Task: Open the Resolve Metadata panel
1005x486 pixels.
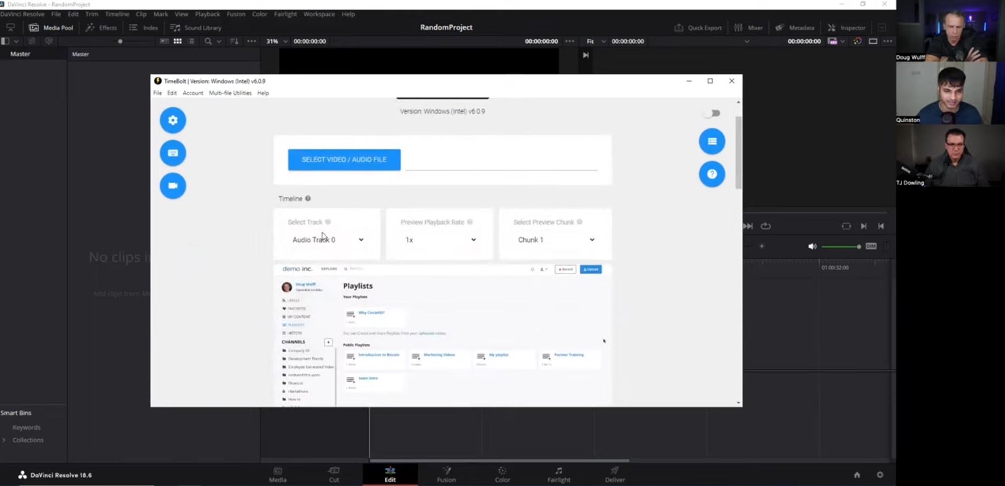Action: click(795, 27)
